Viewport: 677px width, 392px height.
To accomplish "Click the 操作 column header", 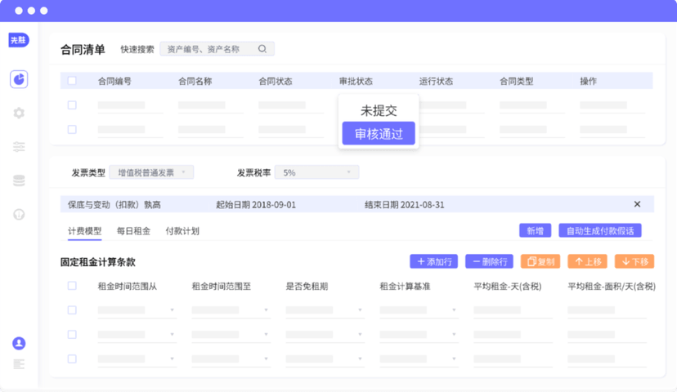I will coord(588,81).
